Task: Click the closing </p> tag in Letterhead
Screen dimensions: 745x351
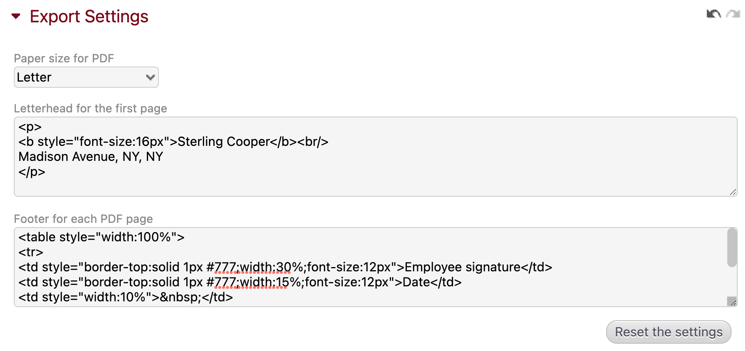Action: point(32,172)
